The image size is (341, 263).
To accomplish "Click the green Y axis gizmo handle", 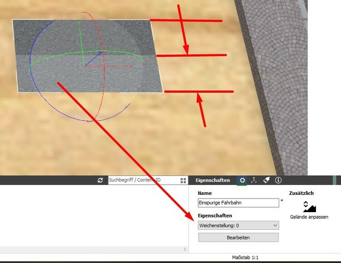I will pos(79,23).
